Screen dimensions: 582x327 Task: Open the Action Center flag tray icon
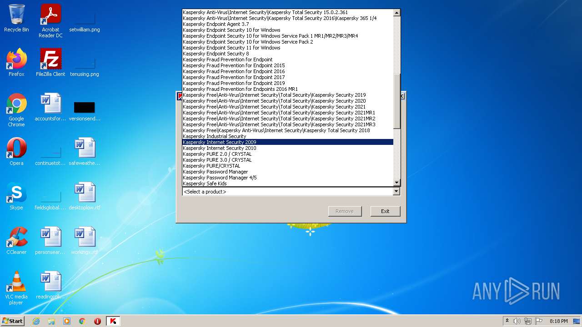tap(539, 321)
